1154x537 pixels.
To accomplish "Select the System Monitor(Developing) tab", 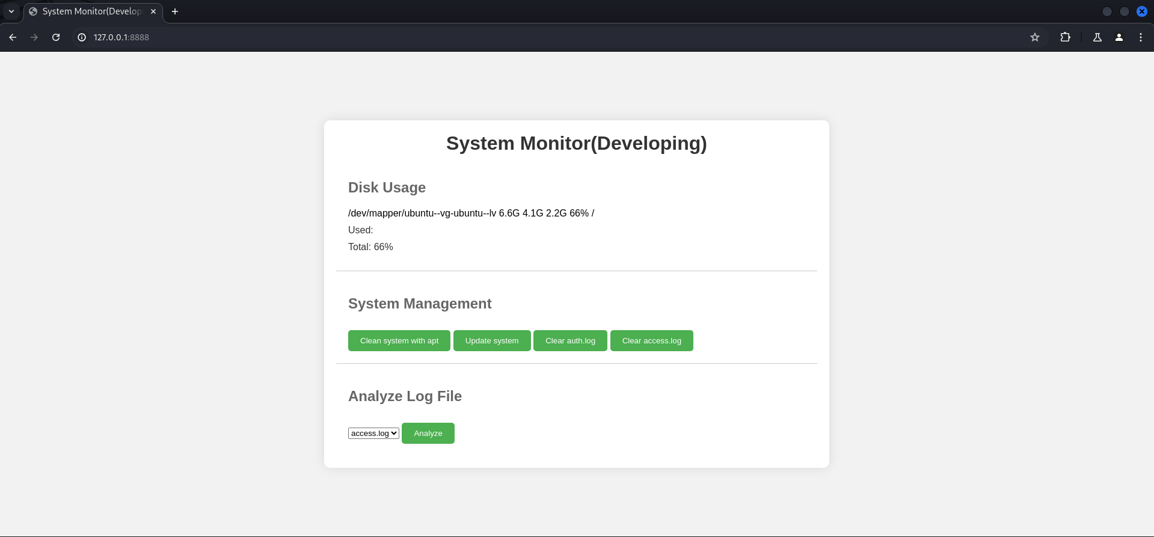I will 91,11.
